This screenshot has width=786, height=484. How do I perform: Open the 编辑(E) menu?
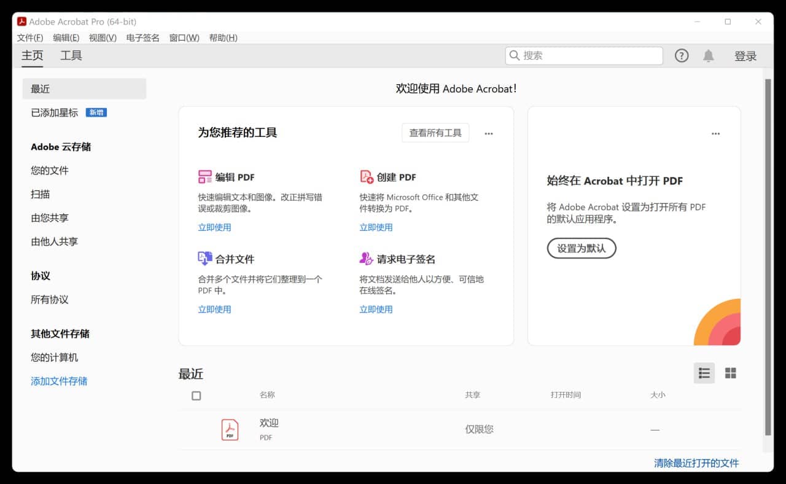tap(66, 37)
